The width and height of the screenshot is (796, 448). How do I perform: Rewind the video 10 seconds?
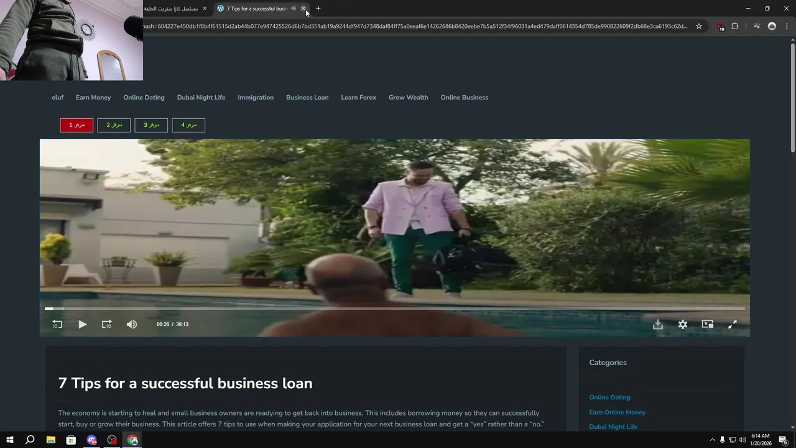(x=57, y=324)
